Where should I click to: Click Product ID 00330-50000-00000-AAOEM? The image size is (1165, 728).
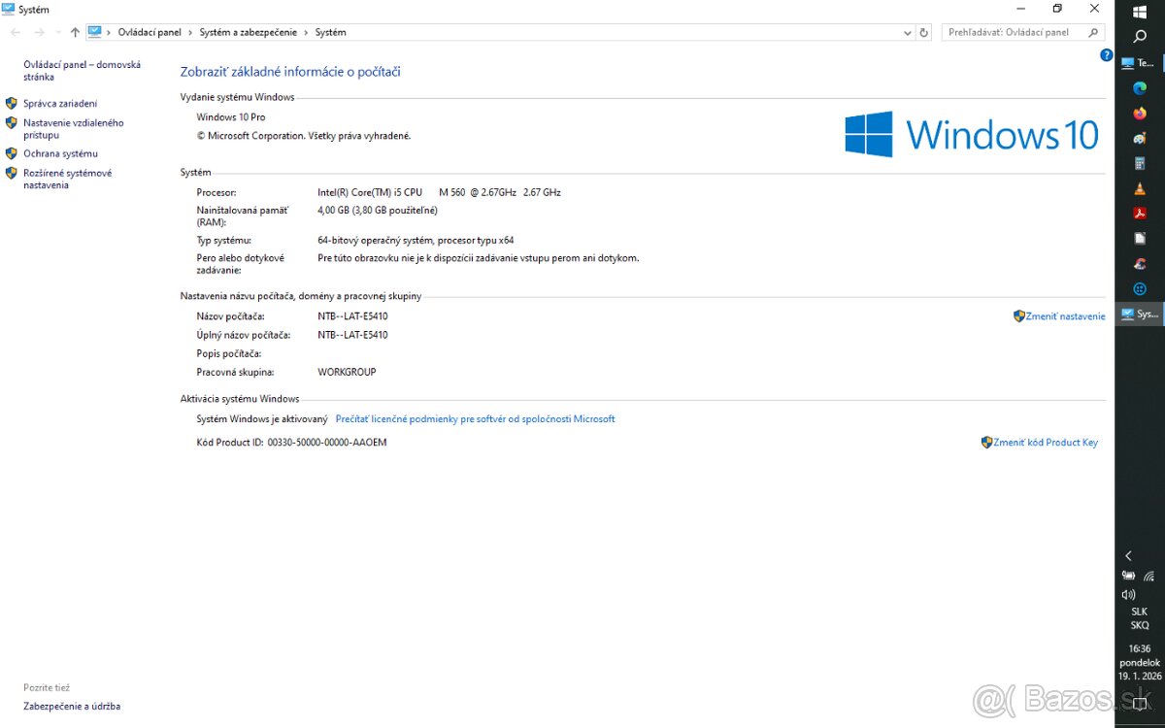[327, 443]
